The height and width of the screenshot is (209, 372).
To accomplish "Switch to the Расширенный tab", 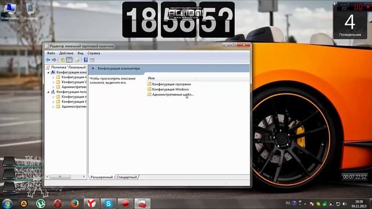I will [x=102, y=177].
